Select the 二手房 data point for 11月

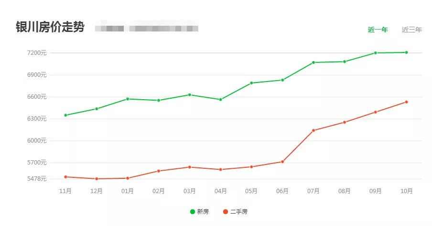coord(65,177)
